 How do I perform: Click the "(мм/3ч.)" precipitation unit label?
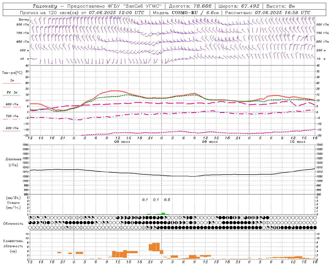[x=13, y=198]
